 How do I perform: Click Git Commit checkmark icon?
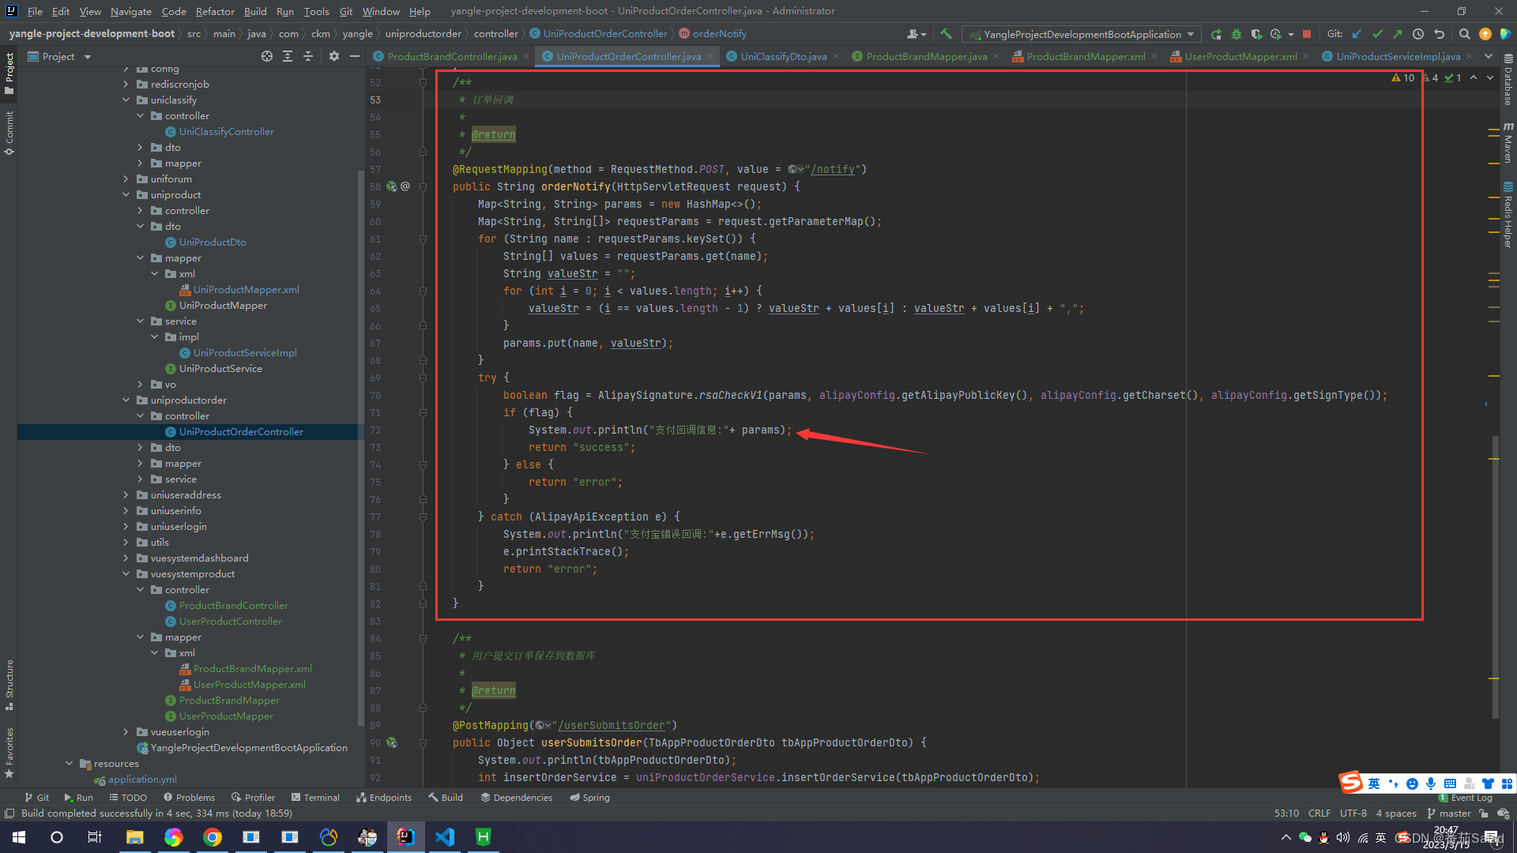pyautogui.click(x=1377, y=34)
